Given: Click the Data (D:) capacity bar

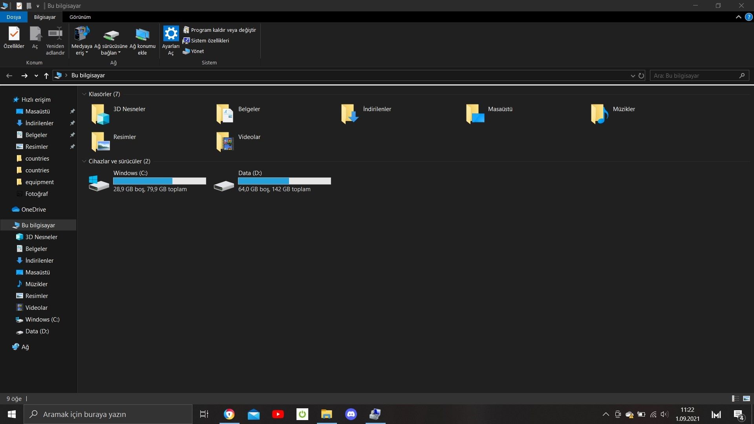Looking at the screenshot, I should click(x=284, y=181).
